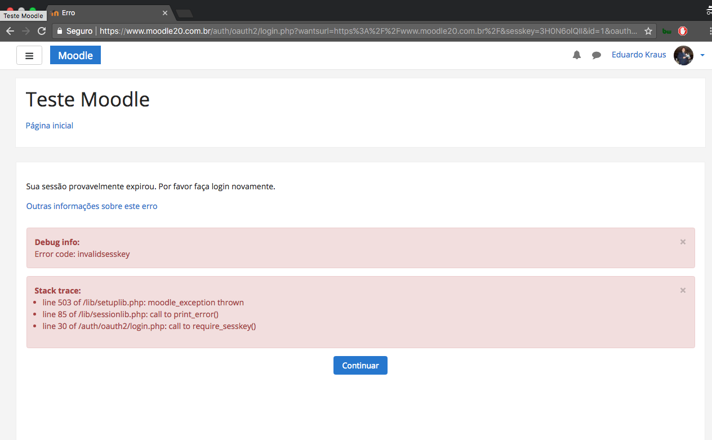Image resolution: width=712 pixels, height=440 pixels.
Task: Click the browser forward arrow
Action: pyautogui.click(x=26, y=31)
